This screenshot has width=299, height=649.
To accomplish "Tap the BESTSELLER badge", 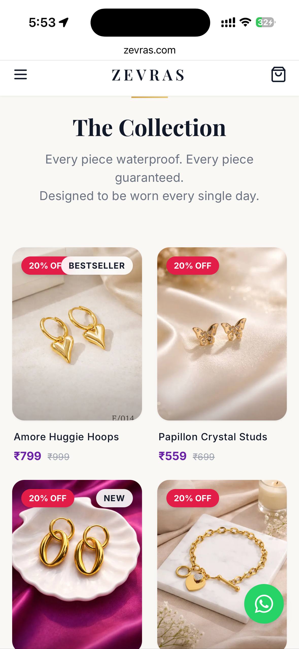I will 97,266.
